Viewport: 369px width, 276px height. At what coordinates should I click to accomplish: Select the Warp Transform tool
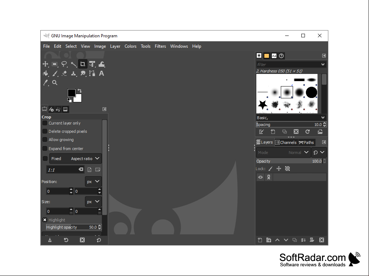tap(102, 64)
